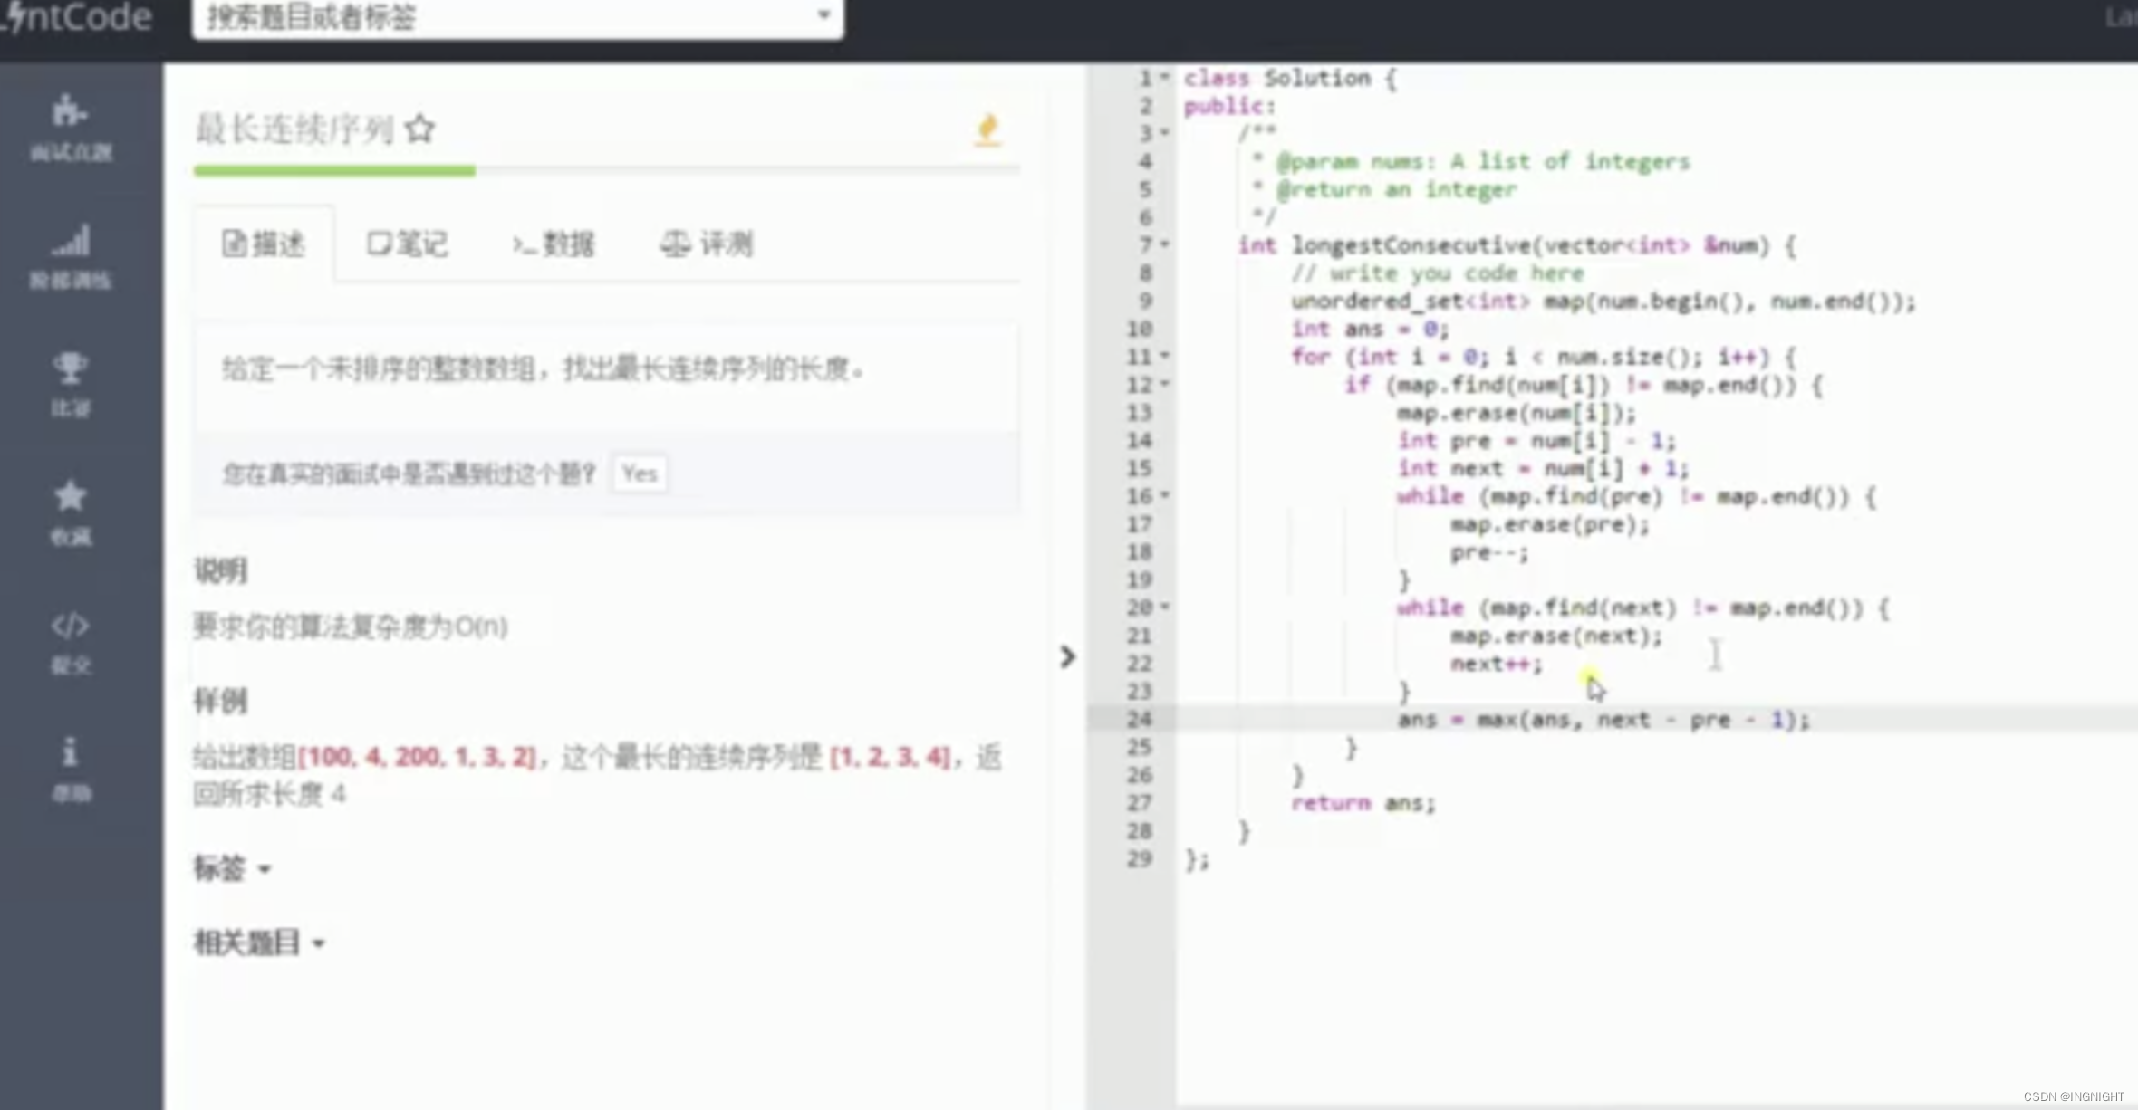Expand the 标签 tags dropdown
This screenshot has height=1110, width=2138.
(x=232, y=868)
